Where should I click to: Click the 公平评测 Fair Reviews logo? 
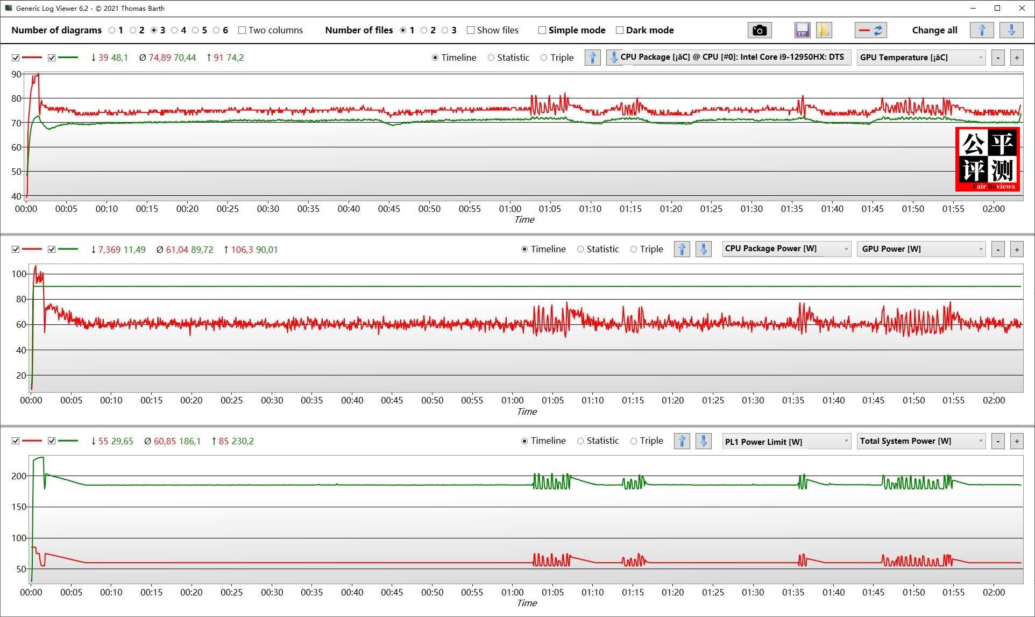tap(988, 159)
